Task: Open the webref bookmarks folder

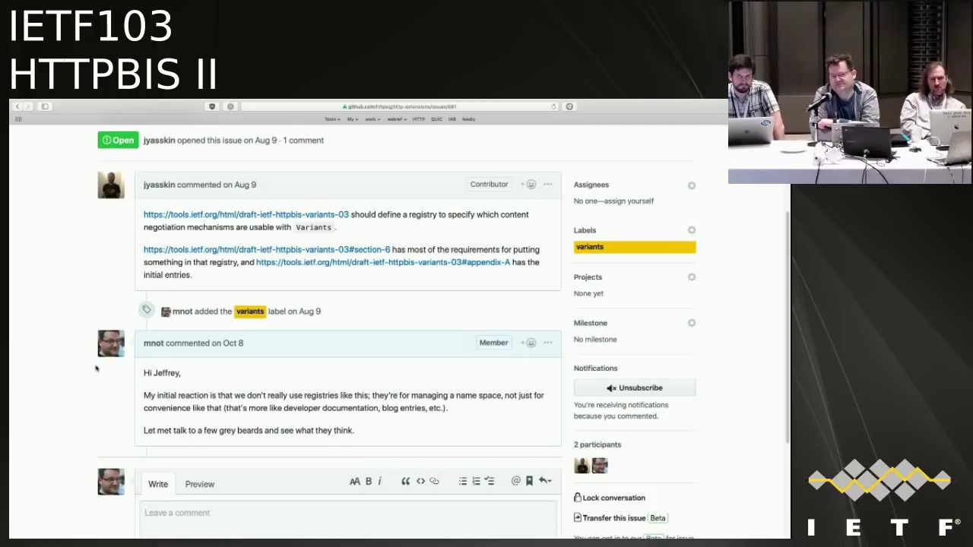Action: [397, 119]
